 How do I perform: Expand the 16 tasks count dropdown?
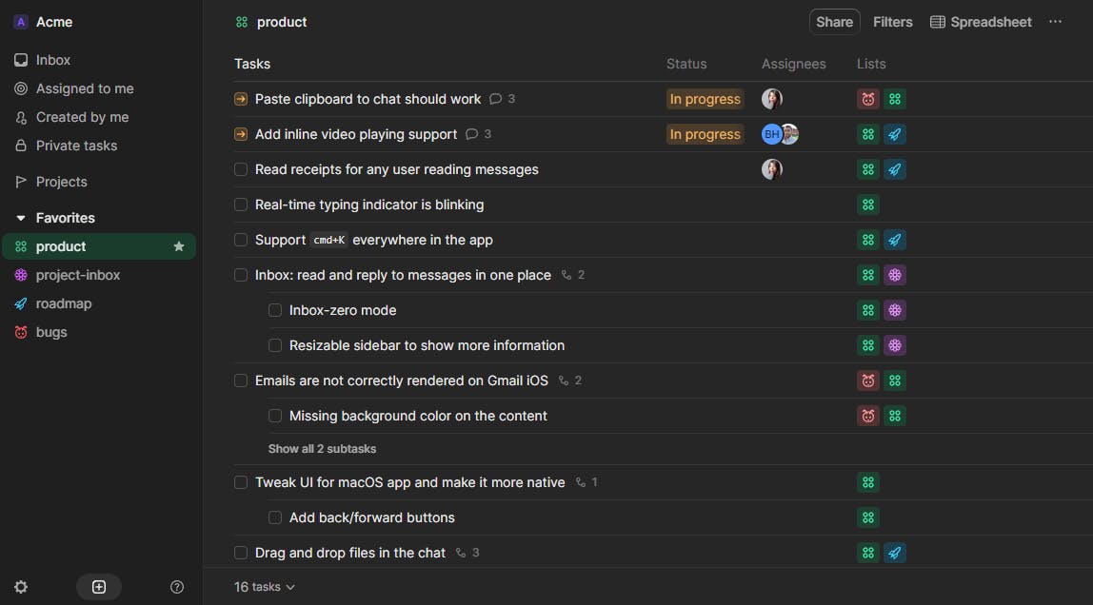point(265,587)
